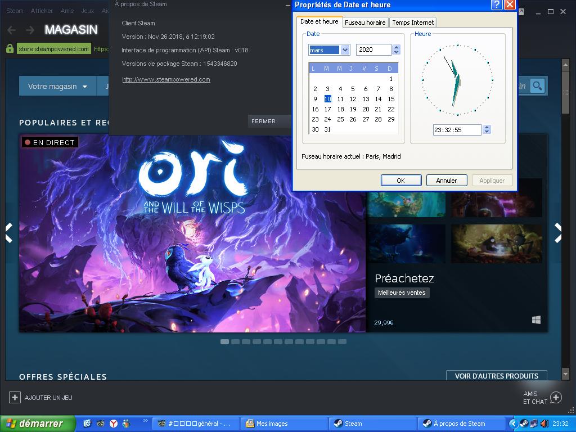
Task: Open Yandex browser from quick launch
Action: coord(114,424)
